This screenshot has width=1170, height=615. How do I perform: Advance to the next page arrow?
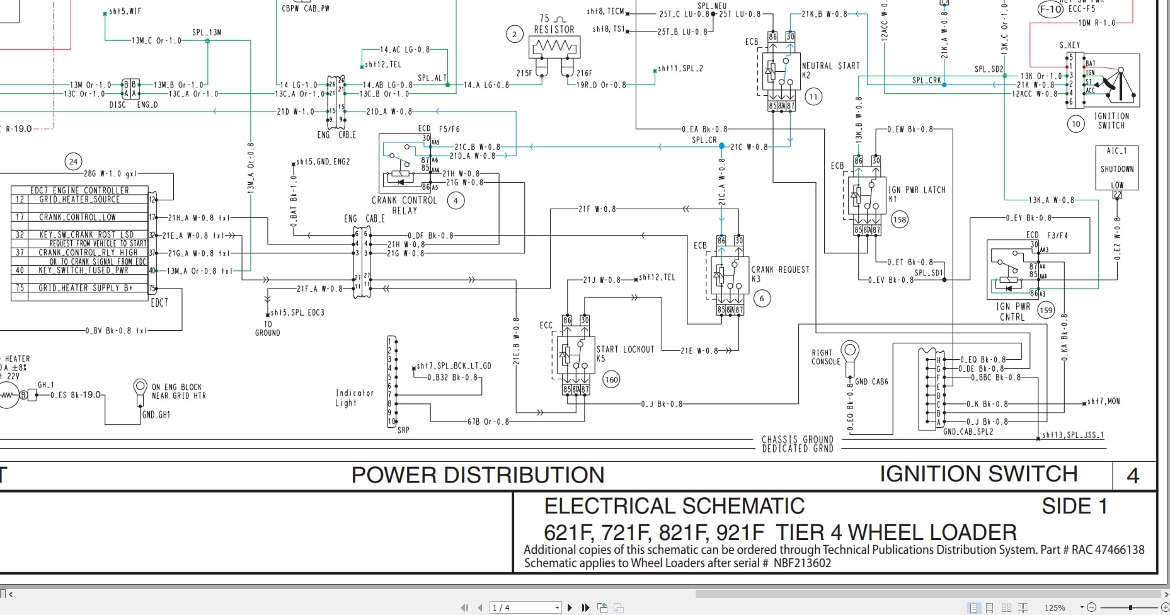pyautogui.click(x=570, y=607)
